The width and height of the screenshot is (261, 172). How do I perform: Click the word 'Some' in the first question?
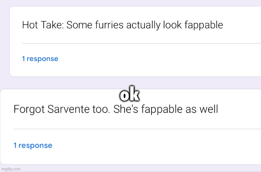click(x=80, y=25)
